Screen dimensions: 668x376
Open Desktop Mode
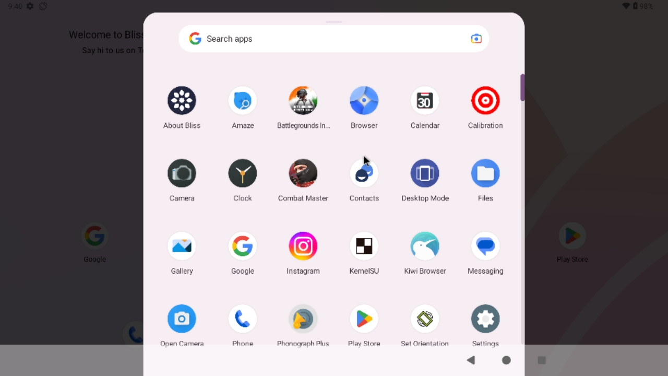pos(425,173)
